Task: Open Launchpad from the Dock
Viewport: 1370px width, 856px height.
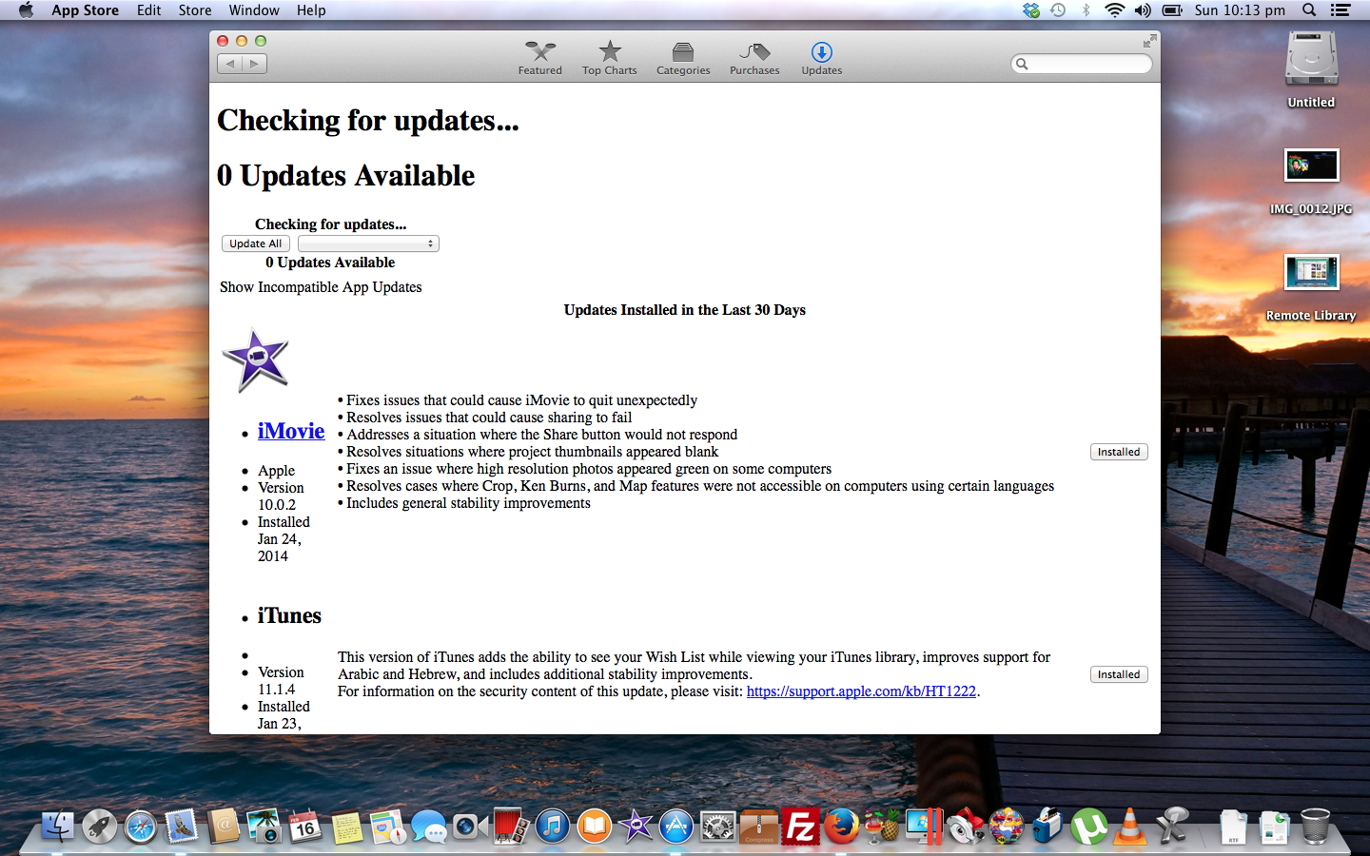Action: 99,826
